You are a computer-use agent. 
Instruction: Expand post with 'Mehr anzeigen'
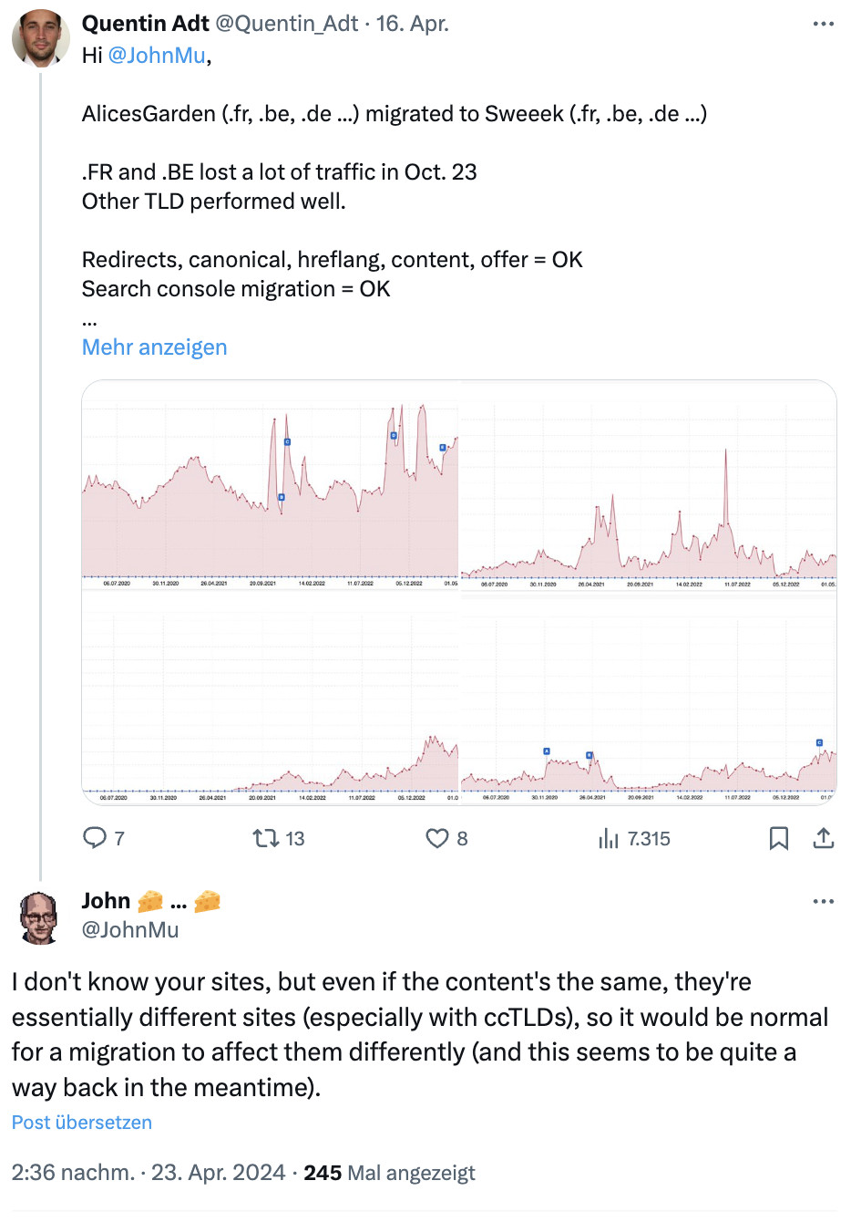pyautogui.click(x=154, y=347)
